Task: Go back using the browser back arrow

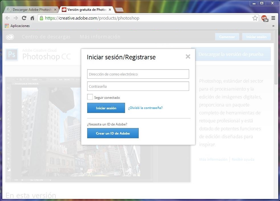Action: point(7,18)
